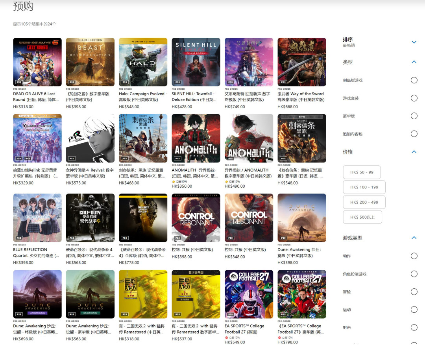The image size is (425, 345).
Task: Open the P4R Persona 4 Revival cover
Action: (x=90, y=138)
